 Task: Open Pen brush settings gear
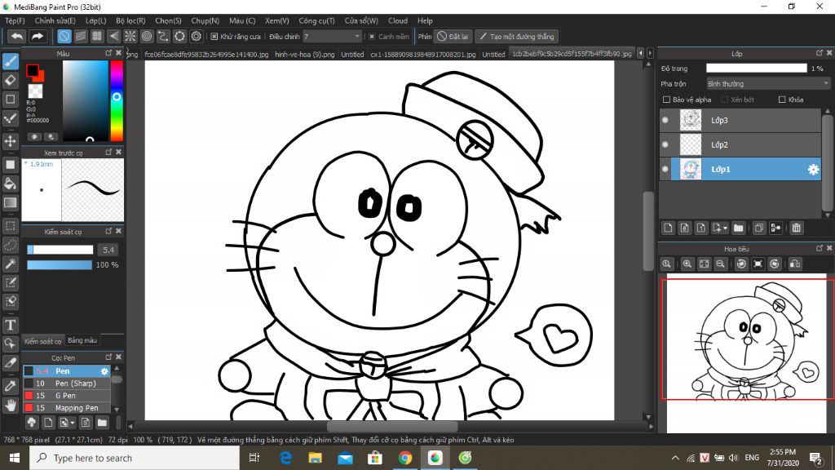(104, 371)
